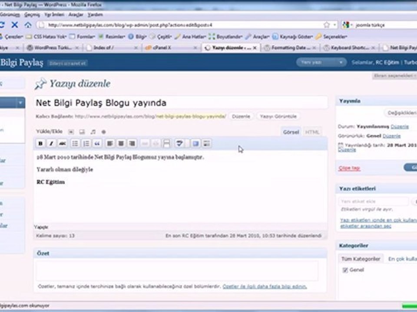This screenshot has width=417, height=312.
Task: Add video via Yükle/Ekle icon
Action: tap(82, 132)
